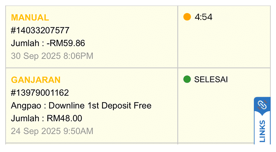Click the Jumlah label in MANUAL entry
The width and height of the screenshot is (276, 152).
tap(25, 43)
